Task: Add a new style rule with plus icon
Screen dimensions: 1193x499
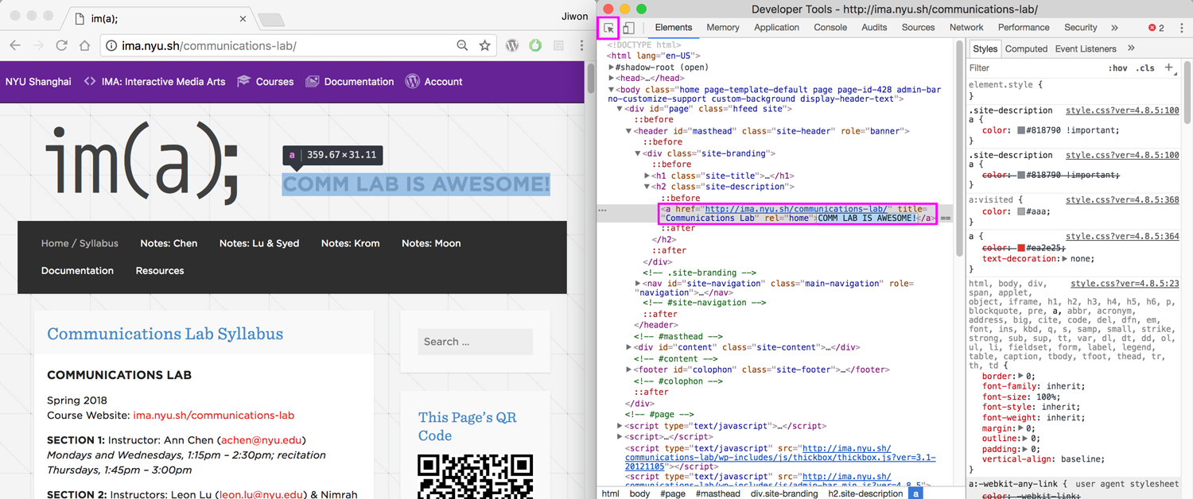Action: [1169, 68]
